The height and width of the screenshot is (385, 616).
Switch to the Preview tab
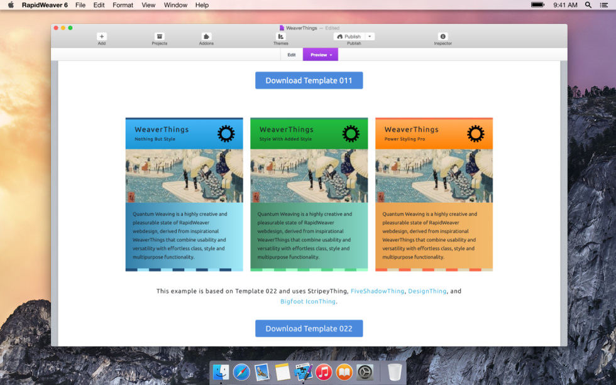(321, 55)
